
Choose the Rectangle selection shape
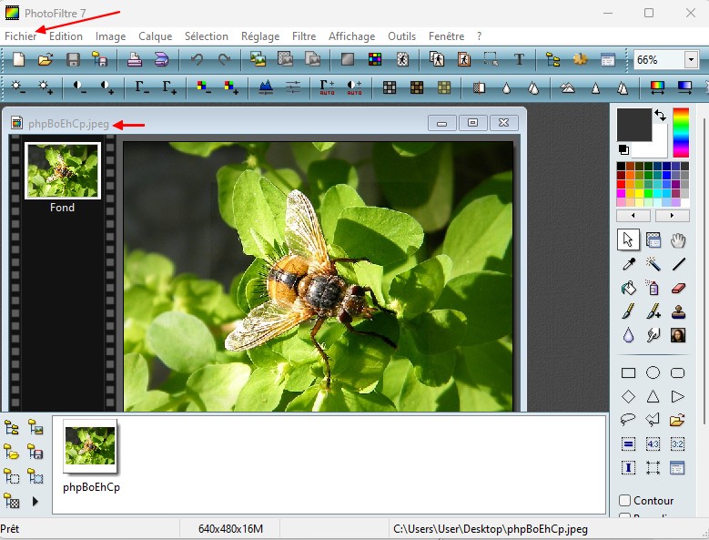[x=629, y=372]
